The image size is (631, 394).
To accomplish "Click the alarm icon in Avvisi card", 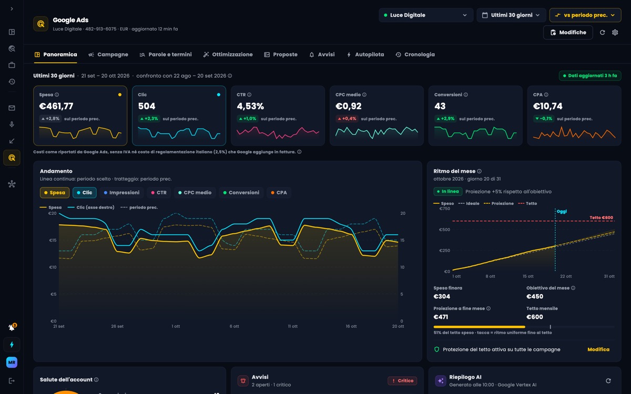I will (243, 381).
